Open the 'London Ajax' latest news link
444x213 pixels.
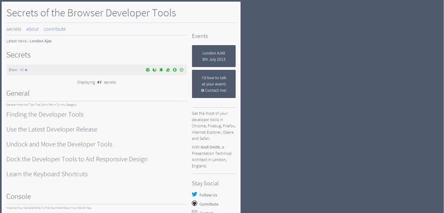tap(41, 41)
